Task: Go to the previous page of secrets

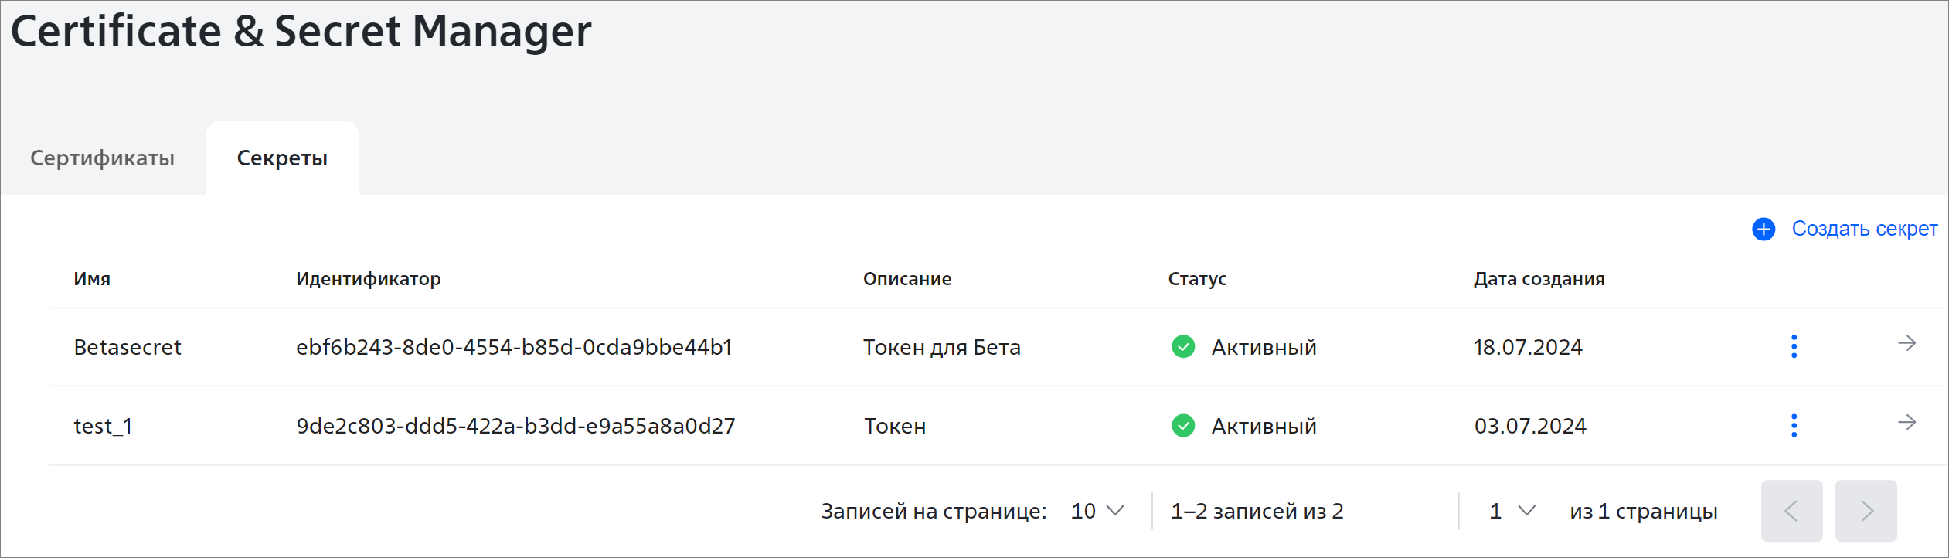Action: pyautogui.click(x=1791, y=511)
